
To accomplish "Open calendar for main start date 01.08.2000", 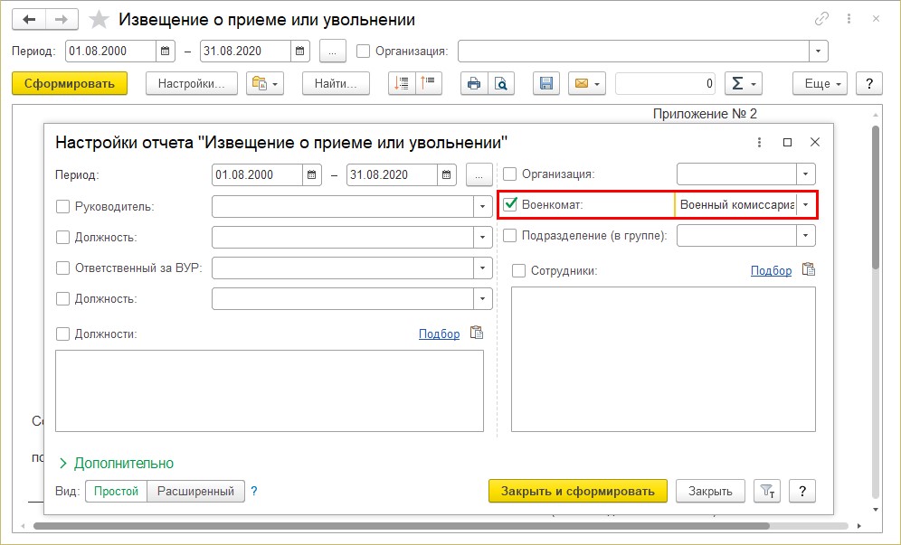I will tap(165, 52).
